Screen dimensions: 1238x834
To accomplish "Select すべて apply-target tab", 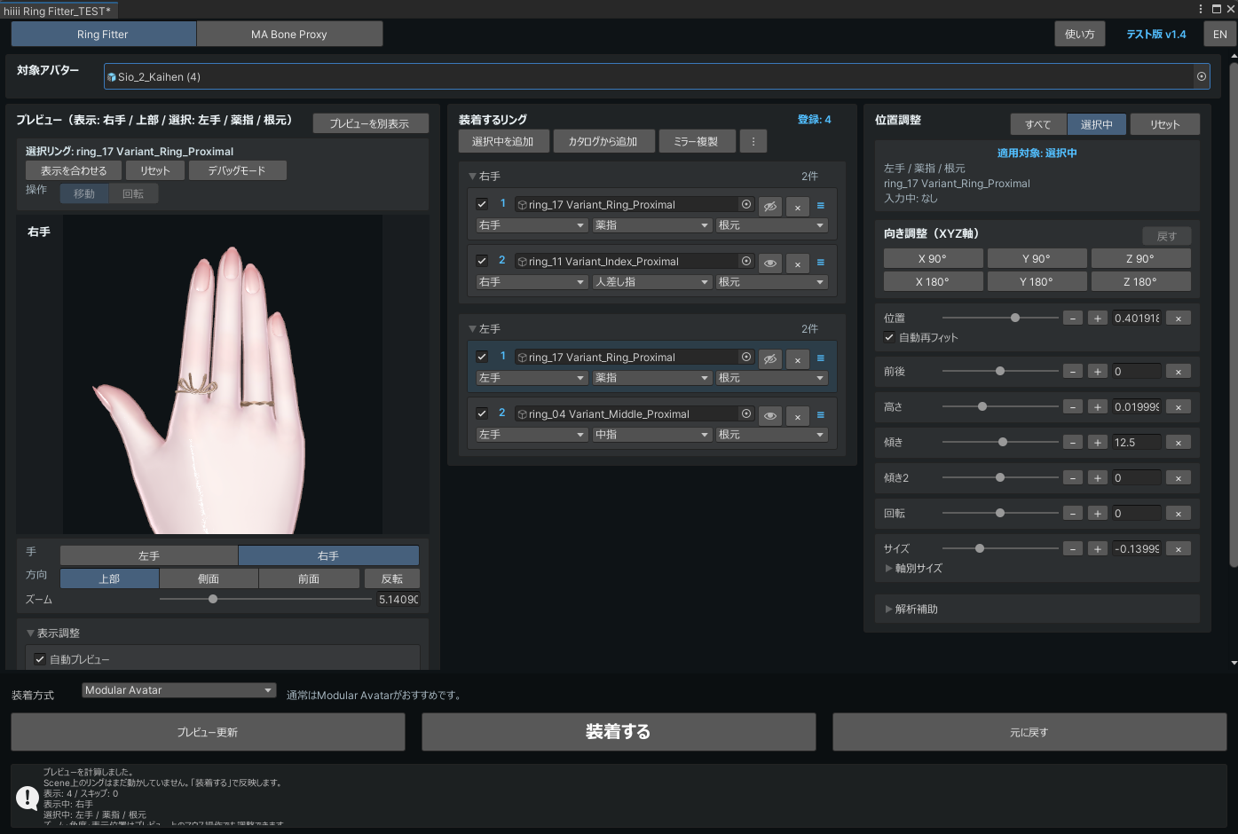I will coord(1037,124).
